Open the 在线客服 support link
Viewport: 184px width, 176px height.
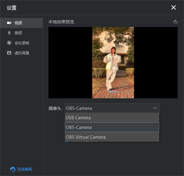(24, 169)
